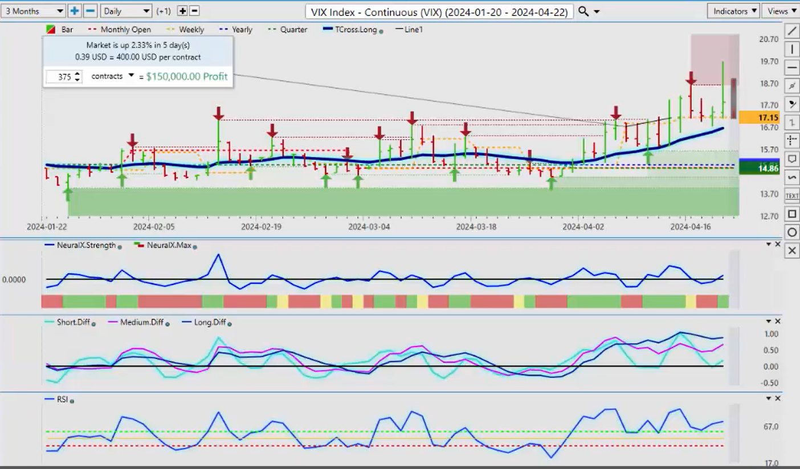
Task: Click the black plus forecast button
Action: [182, 11]
